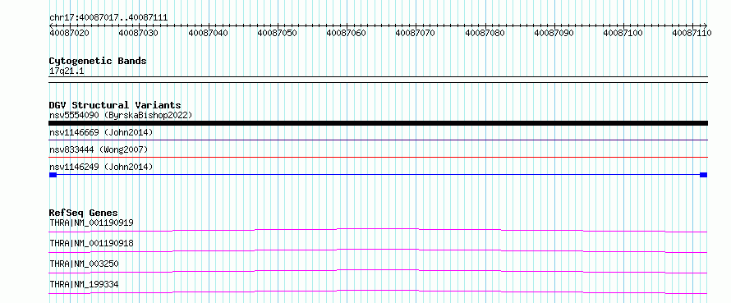
Task: Click ruler position 40087100
Action: [x=623, y=33]
